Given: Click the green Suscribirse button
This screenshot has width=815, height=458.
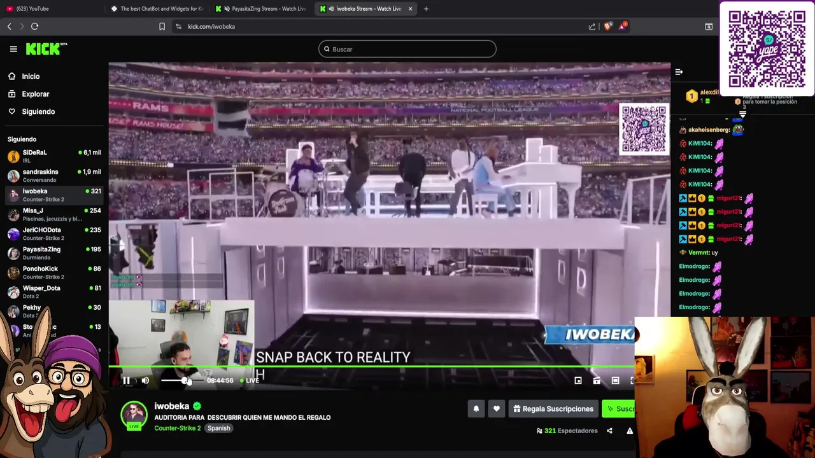Looking at the screenshot, I should [x=619, y=409].
